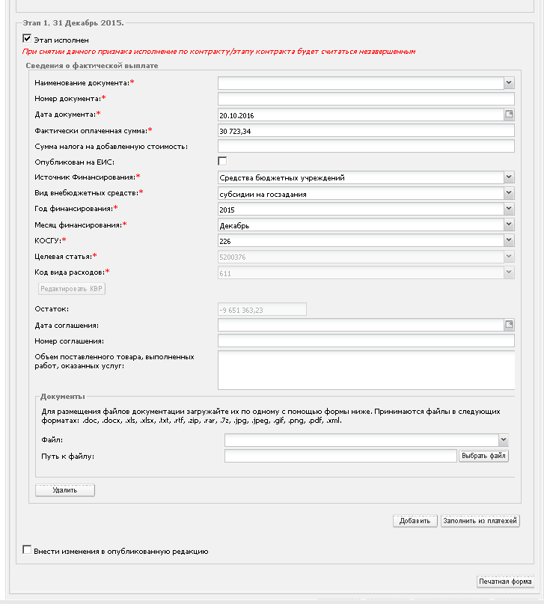Click the Добавить button
The height and width of the screenshot is (604, 544).
click(x=415, y=521)
